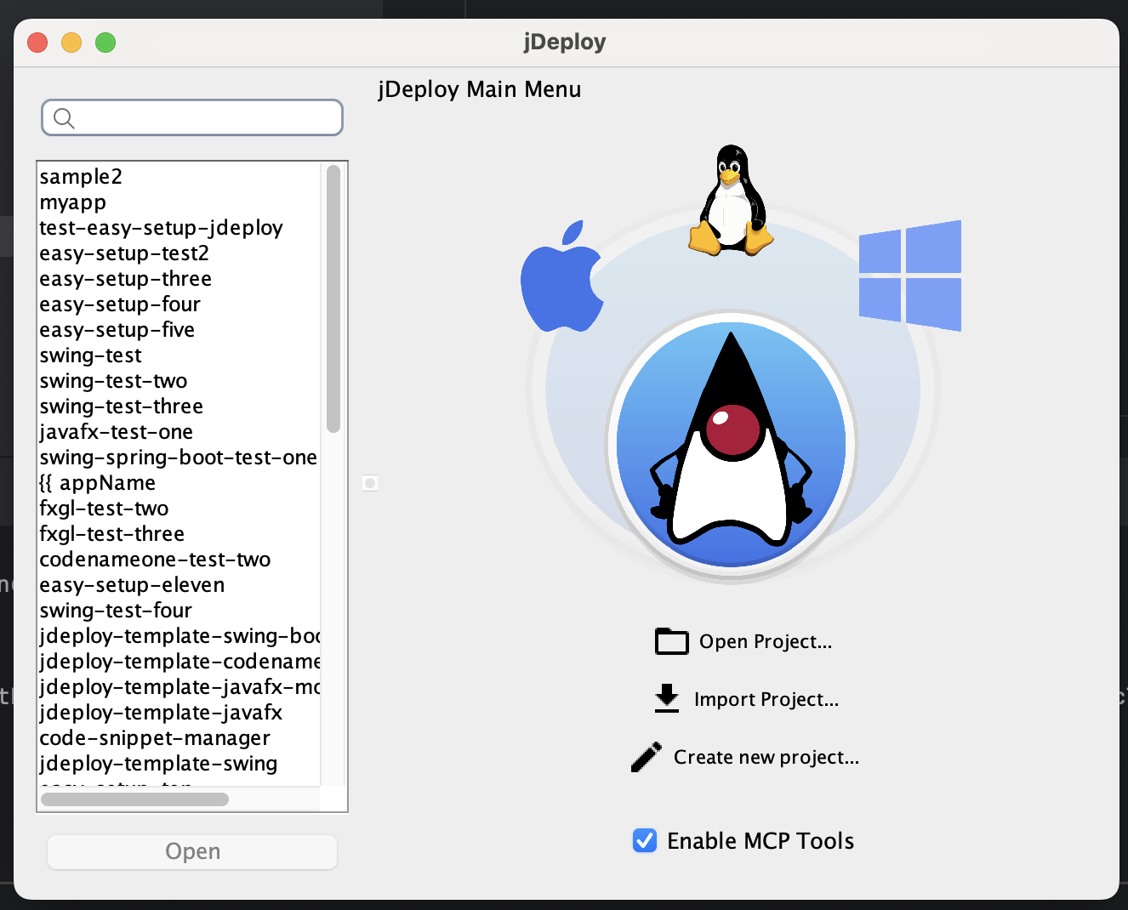The height and width of the screenshot is (910, 1128).
Task: Click the download arrow icon beside Import Project
Action: [x=667, y=698]
